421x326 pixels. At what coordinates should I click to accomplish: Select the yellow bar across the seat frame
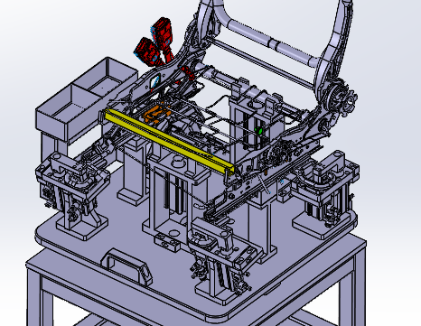170,142
